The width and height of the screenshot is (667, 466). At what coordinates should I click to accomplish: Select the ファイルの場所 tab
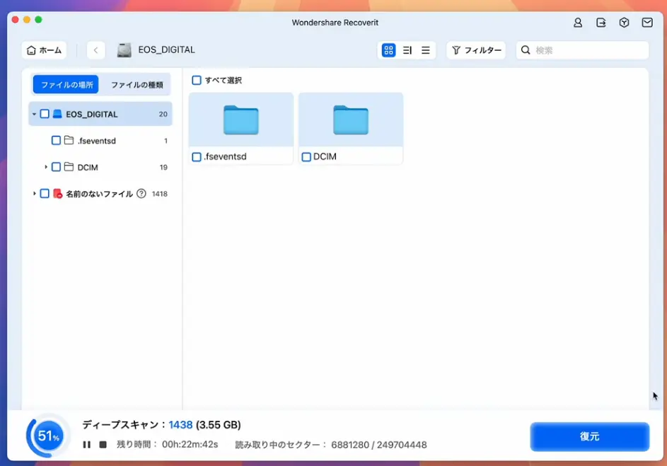[66, 85]
